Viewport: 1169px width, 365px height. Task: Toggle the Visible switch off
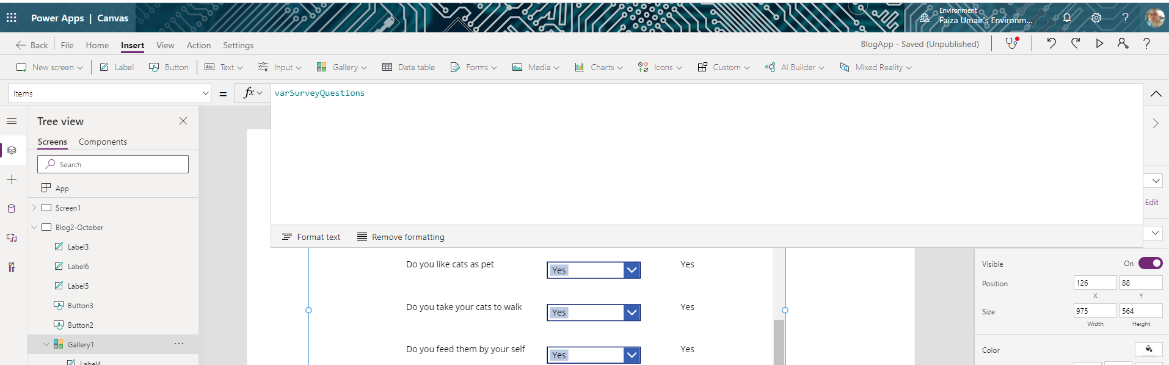pyautogui.click(x=1150, y=264)
